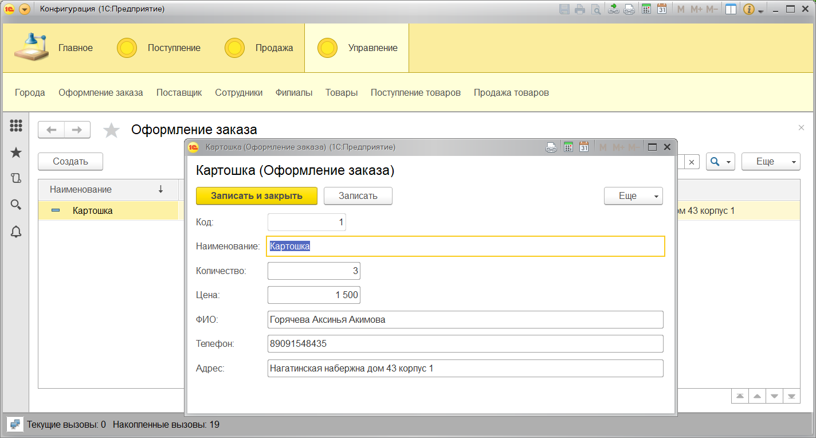
Task: Click Записать и закрыть button
Action: point(256,196)
